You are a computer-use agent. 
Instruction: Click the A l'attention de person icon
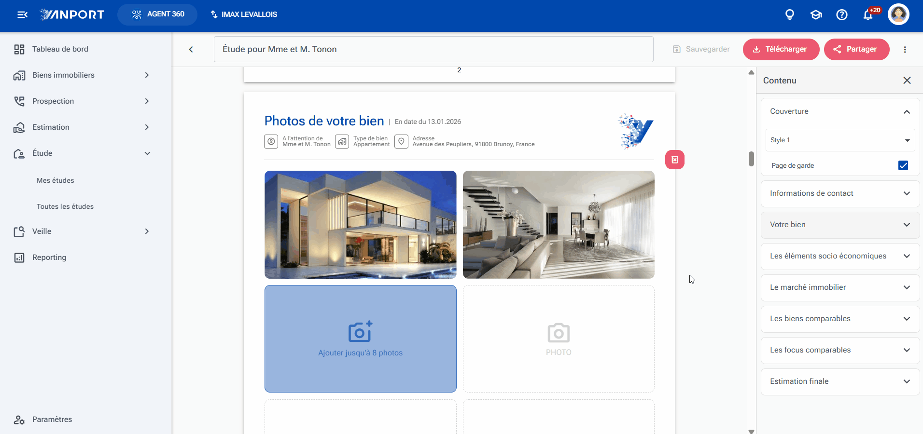[271, 141]
